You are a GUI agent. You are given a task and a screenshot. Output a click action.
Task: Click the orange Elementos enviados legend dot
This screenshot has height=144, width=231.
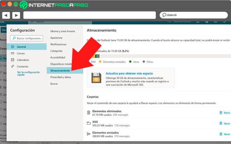(100, 62)
